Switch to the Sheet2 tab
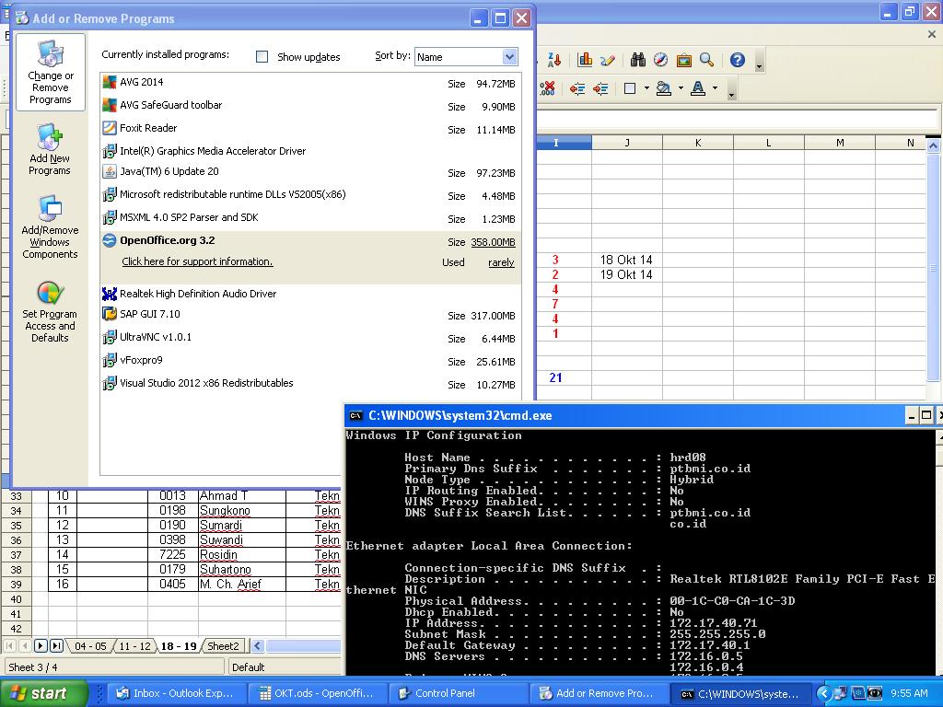Viewport: 943px width, 707px height. coord(223,646)
